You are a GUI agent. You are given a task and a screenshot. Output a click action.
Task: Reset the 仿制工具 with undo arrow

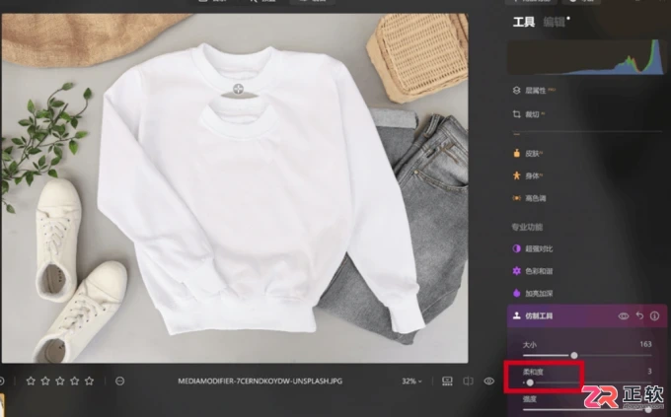pos(639,315)
